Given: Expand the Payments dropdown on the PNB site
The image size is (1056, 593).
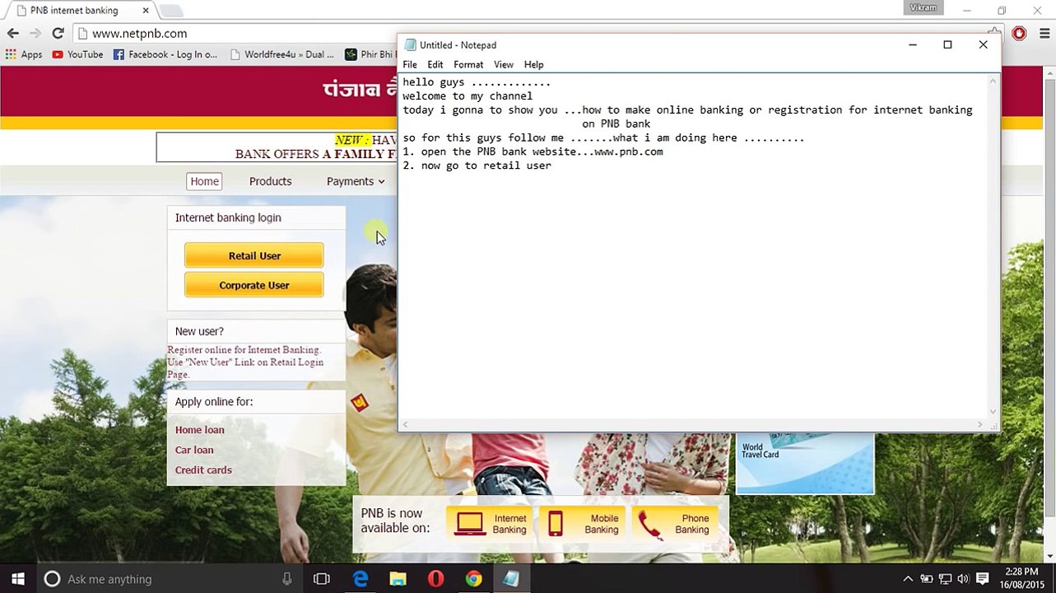Looking at the screenshot, I should [356, 181].
